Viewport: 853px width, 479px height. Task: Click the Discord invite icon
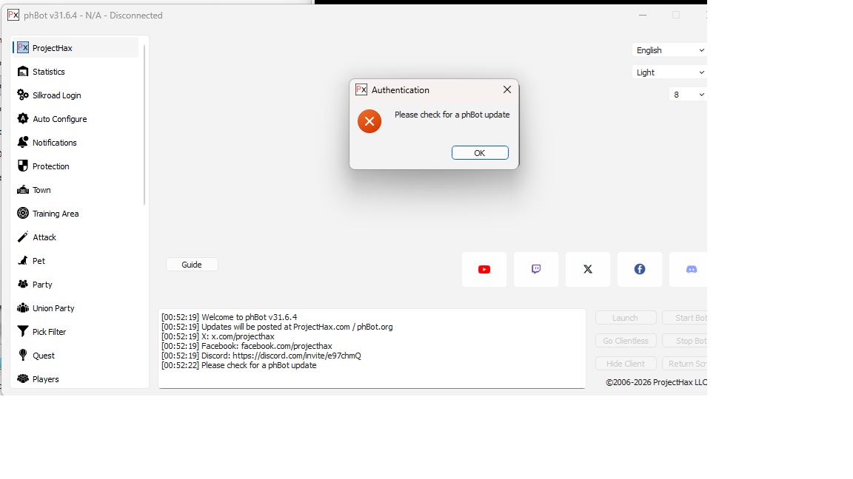(690, 269)
